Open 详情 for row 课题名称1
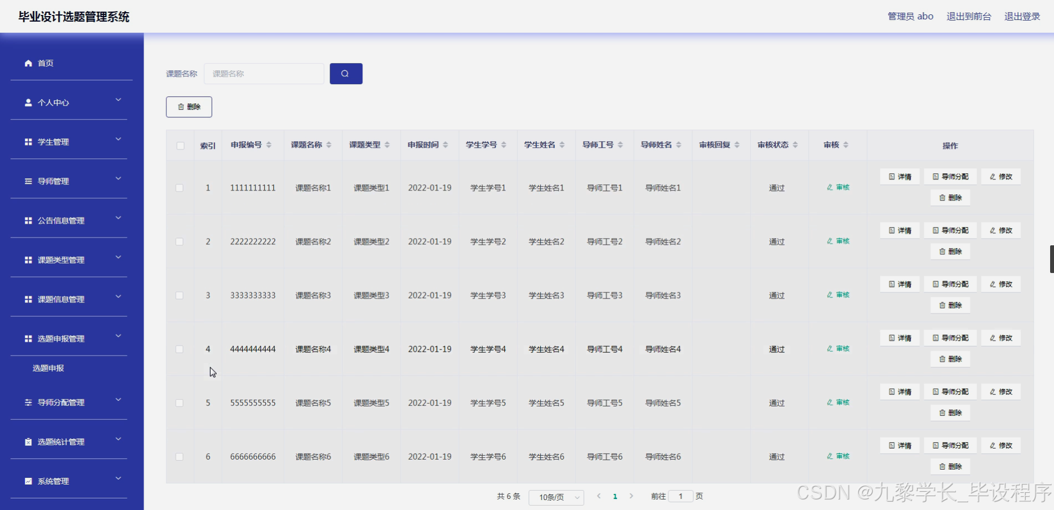Image resolution: width=1054 pixels, height=510 pixels. click(x=900, y=177)
